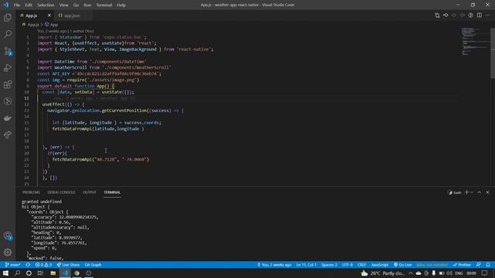The height and width of the screenshot is (278, 495).
Task: Open File Explorer from the taskbar
Action: pyautogui.click(x=53, y=273)
